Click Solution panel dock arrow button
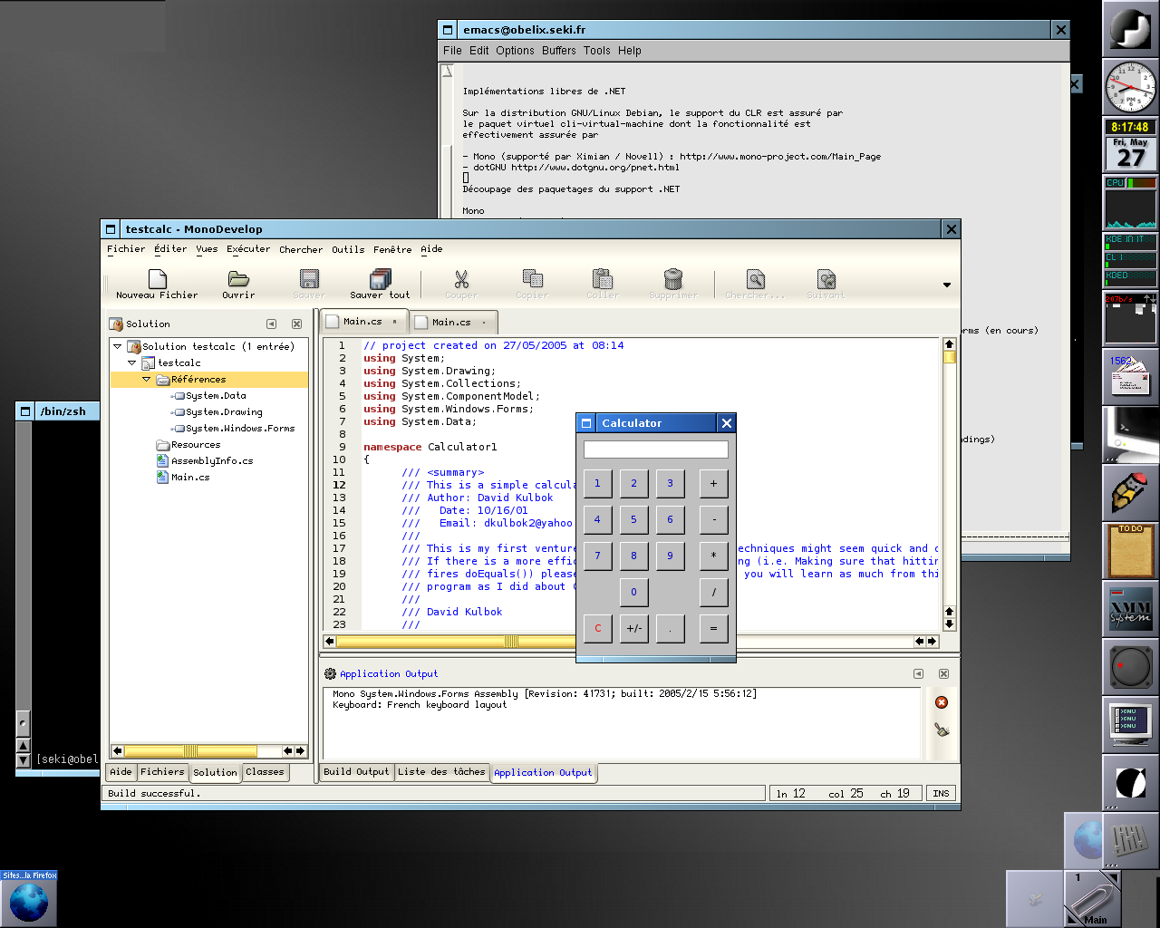This screenshot has height=928, width=1160. [271, 324]
